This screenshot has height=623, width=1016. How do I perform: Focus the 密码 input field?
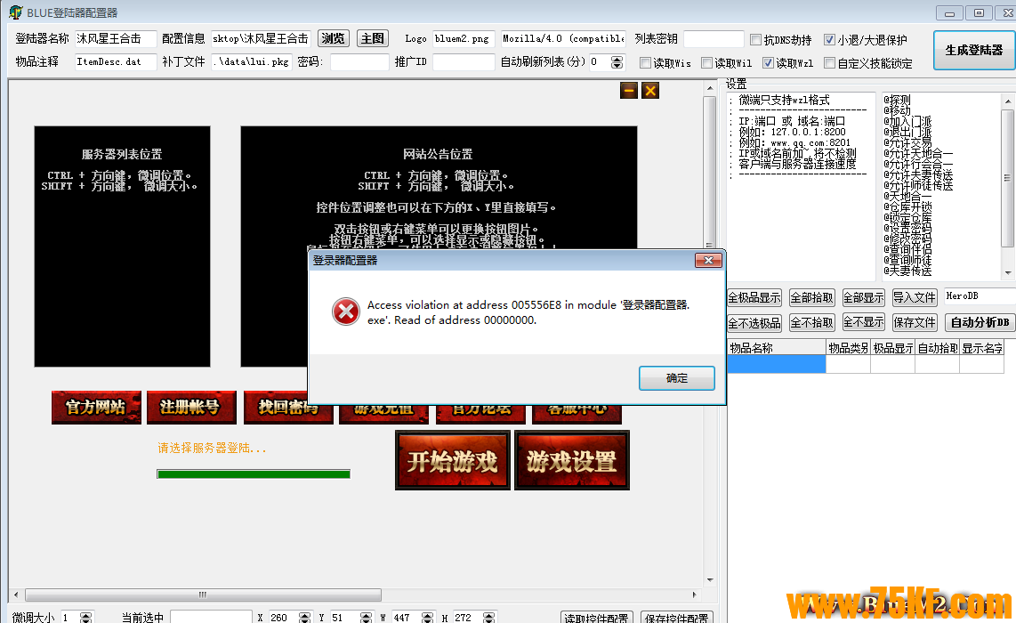359,62
